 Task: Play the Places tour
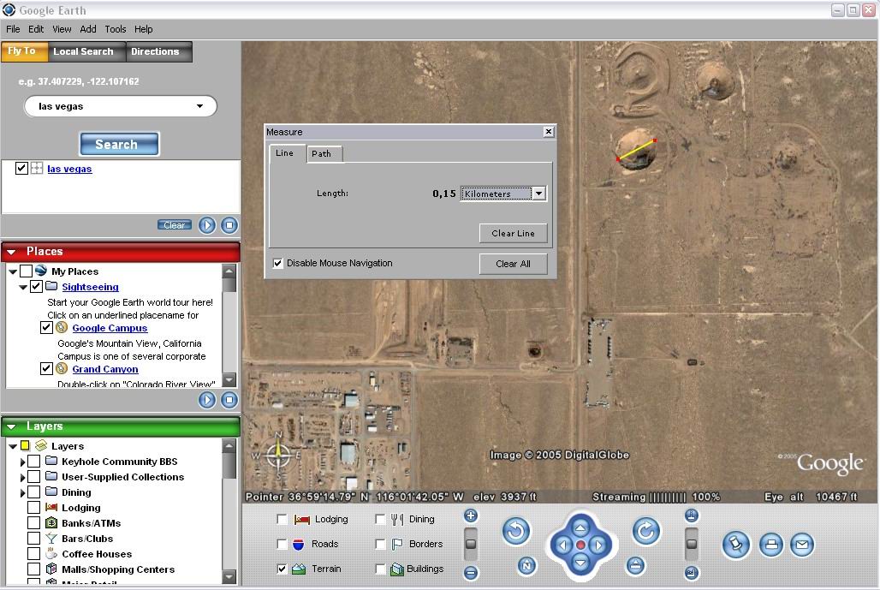pyautogui.click(x=207, y=400)
